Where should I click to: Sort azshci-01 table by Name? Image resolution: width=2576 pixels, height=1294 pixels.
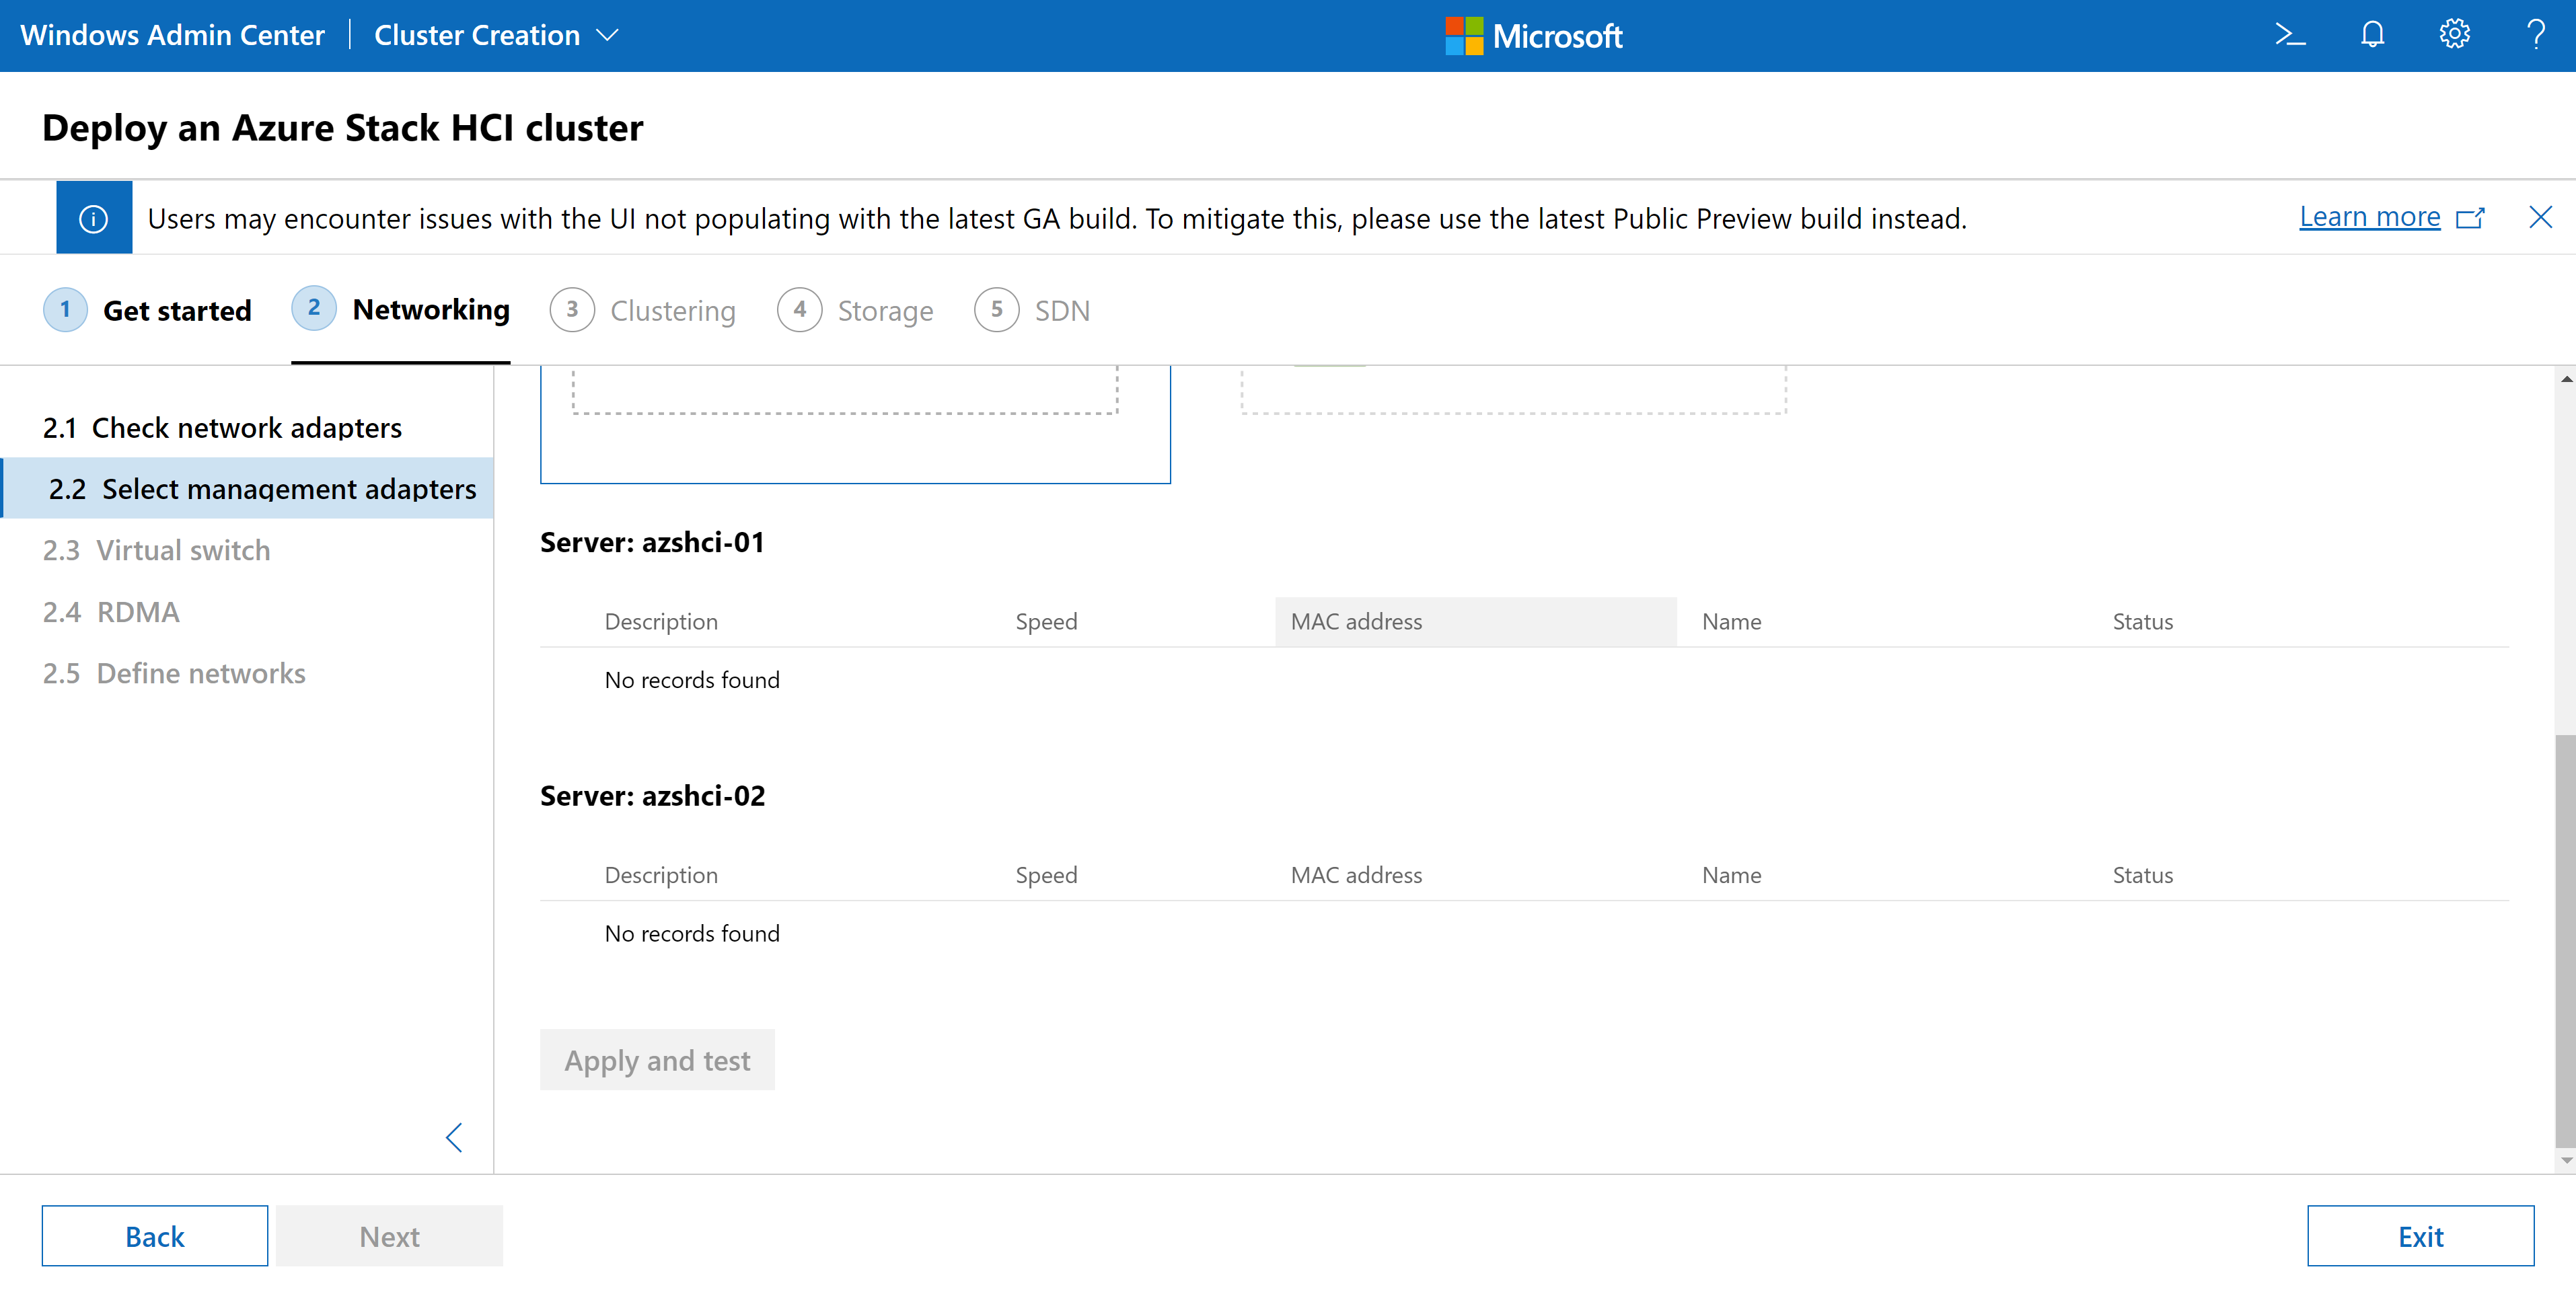(1731, 621)
